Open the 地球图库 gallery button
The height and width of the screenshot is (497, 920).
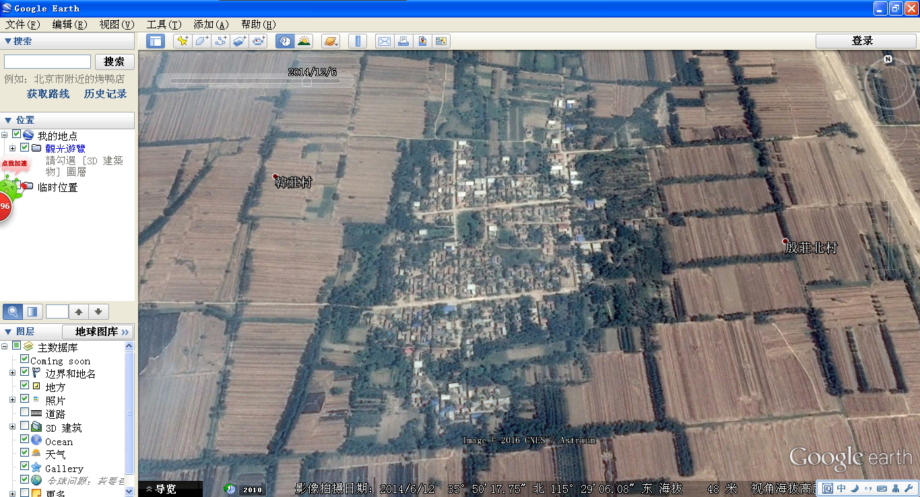click(x=98, y=332)
